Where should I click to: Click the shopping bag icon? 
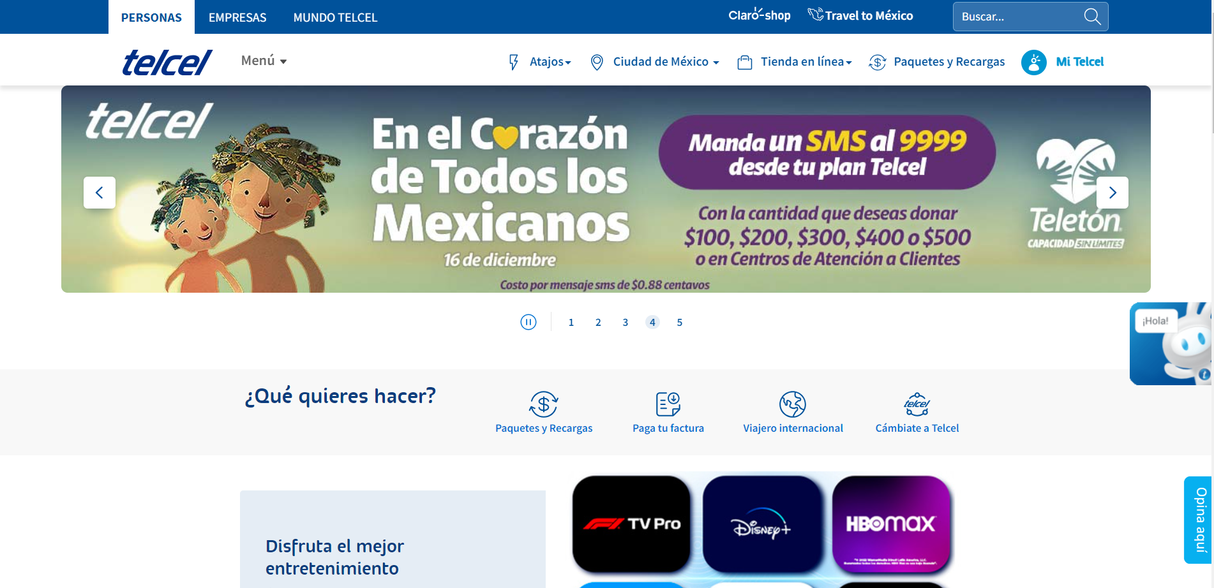[x=744, y=62]
